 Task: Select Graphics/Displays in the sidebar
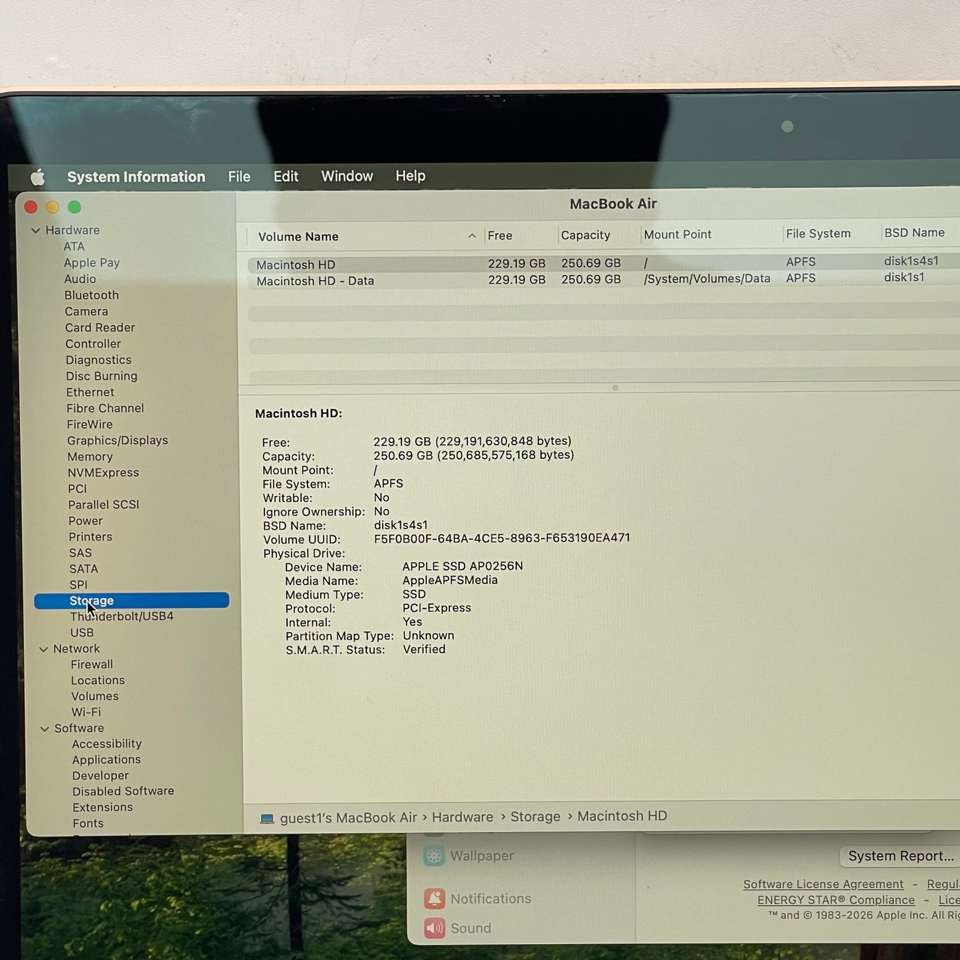pos(118,440)
